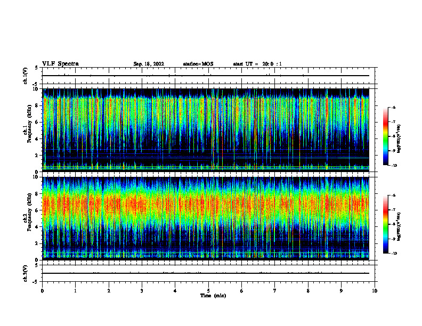Image resolution: width=422 pixels, height=326 pixels.
Task: Click the "station=MOS" header label
Action: (x=198, y=64)
